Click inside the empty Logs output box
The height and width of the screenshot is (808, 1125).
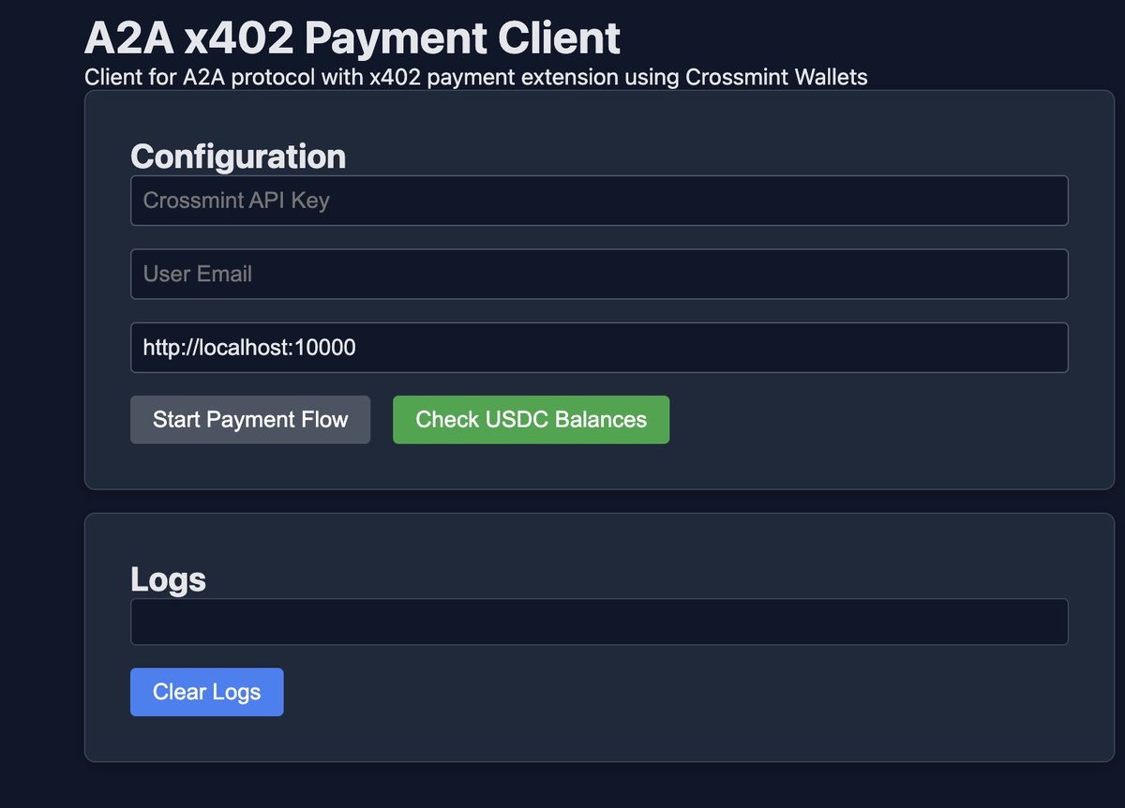tap(599, 621)
